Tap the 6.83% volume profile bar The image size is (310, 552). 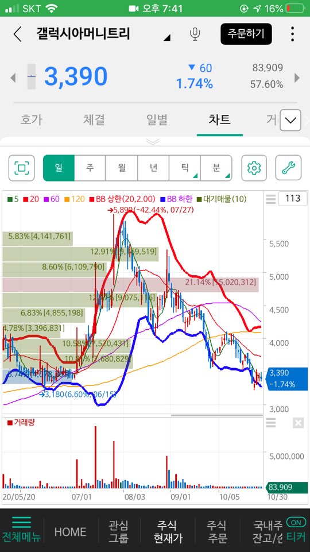tap(44, 315)
